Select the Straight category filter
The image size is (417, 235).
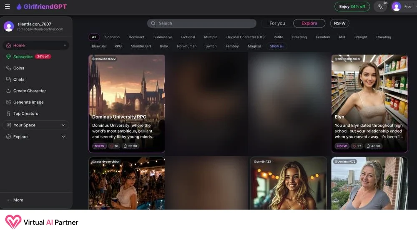361,37
